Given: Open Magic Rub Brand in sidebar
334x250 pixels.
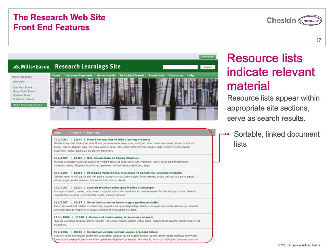Looking at the screenshot, I should (24, 91).
